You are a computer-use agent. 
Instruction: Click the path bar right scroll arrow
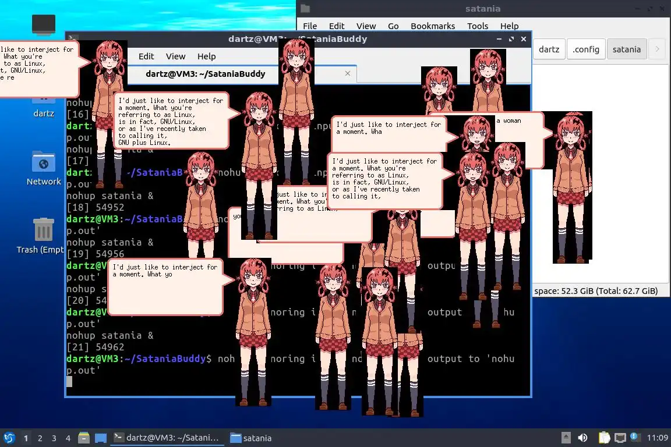tap(657, 49)
